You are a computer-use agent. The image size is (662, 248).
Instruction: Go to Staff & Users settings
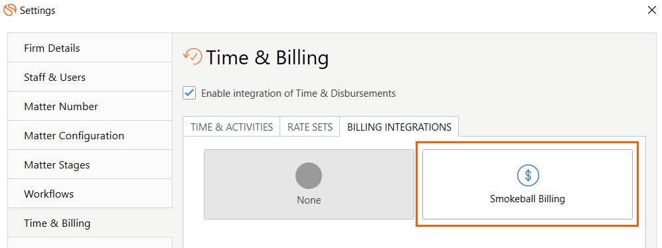pyautogui.click(x=90, y=77)
